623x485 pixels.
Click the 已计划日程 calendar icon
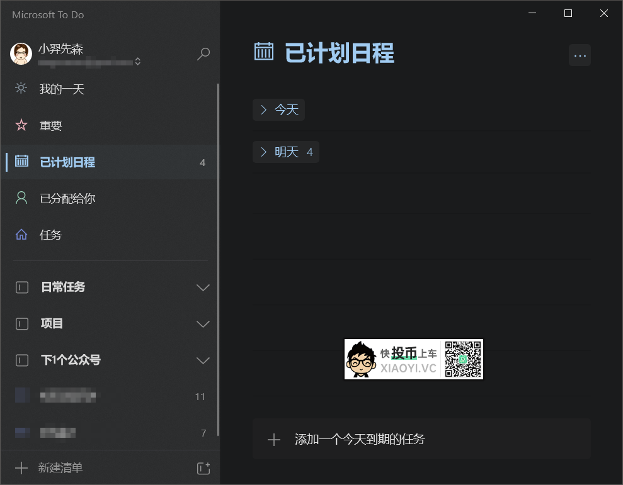click(21, 162)
